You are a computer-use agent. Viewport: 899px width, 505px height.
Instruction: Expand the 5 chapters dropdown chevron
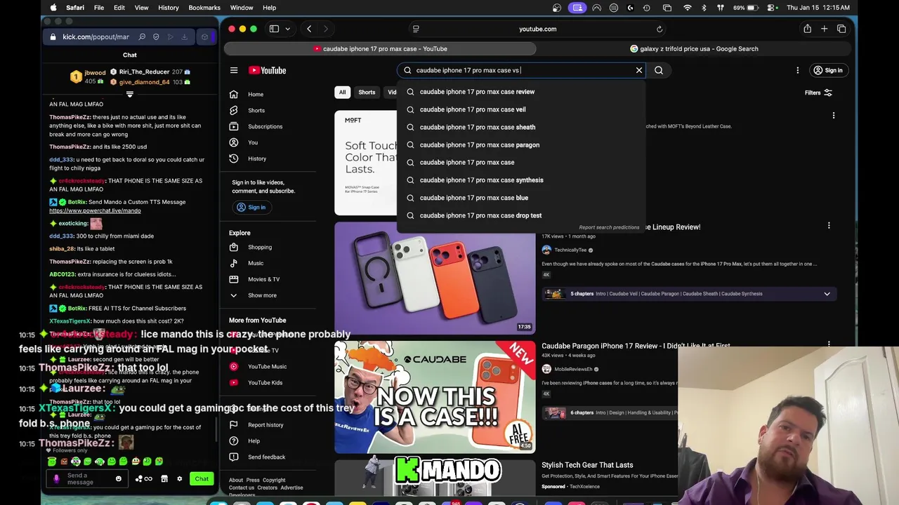coord(827,294)
